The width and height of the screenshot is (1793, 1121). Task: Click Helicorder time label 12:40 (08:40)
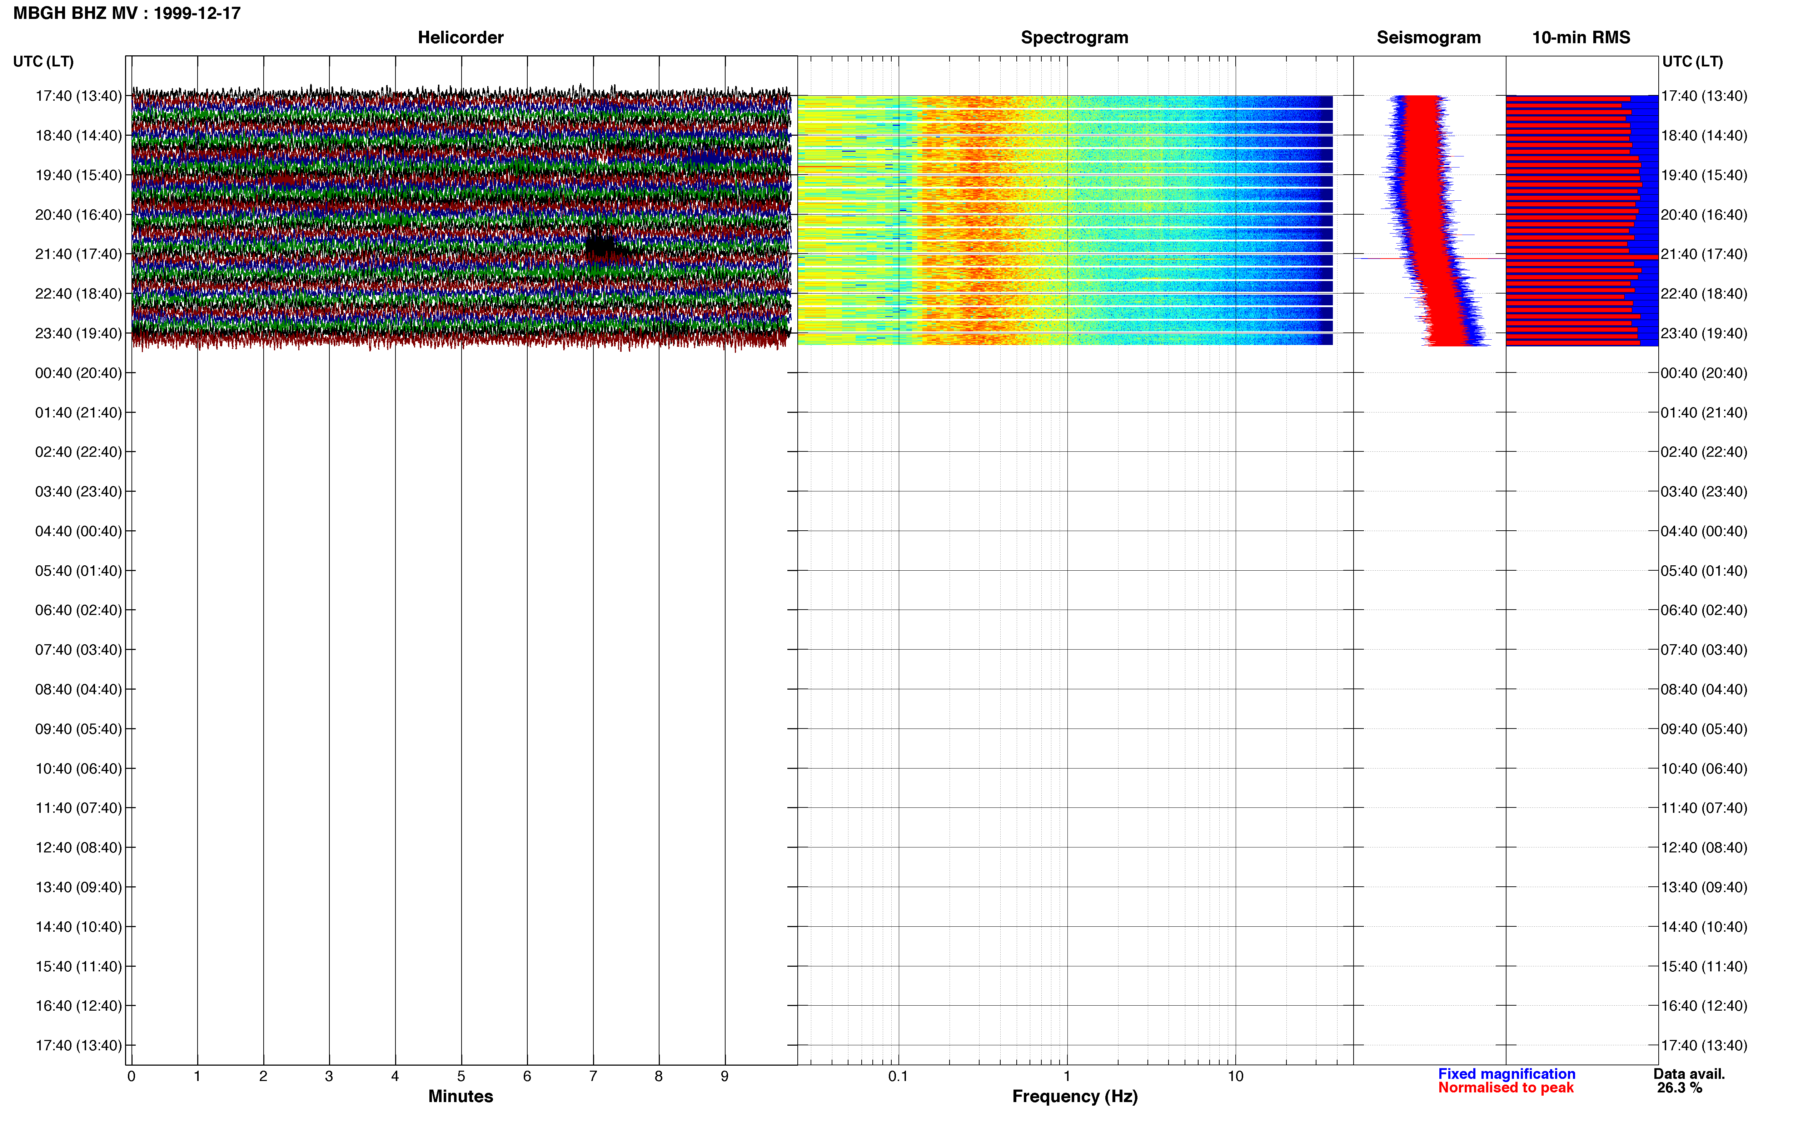pos(79,847)
